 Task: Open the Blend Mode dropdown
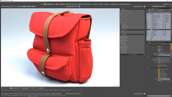[164, 54]
